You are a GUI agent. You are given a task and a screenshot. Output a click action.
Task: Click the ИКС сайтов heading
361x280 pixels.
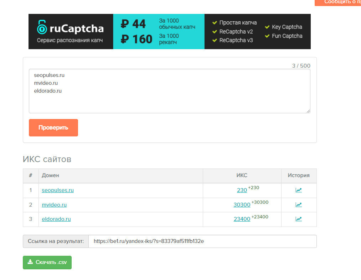(47, 159)
